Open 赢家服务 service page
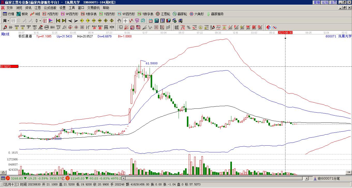352x188 pixels. point(215,14)
